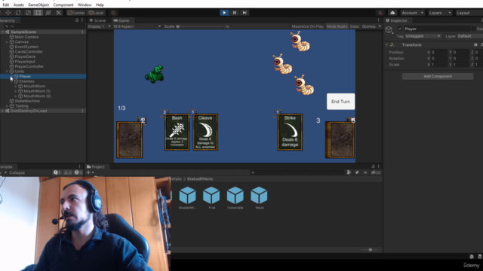Screen dimensions: 483x271
Task: Open the collab bug icon near Account
Action: [x=380, y=13]
